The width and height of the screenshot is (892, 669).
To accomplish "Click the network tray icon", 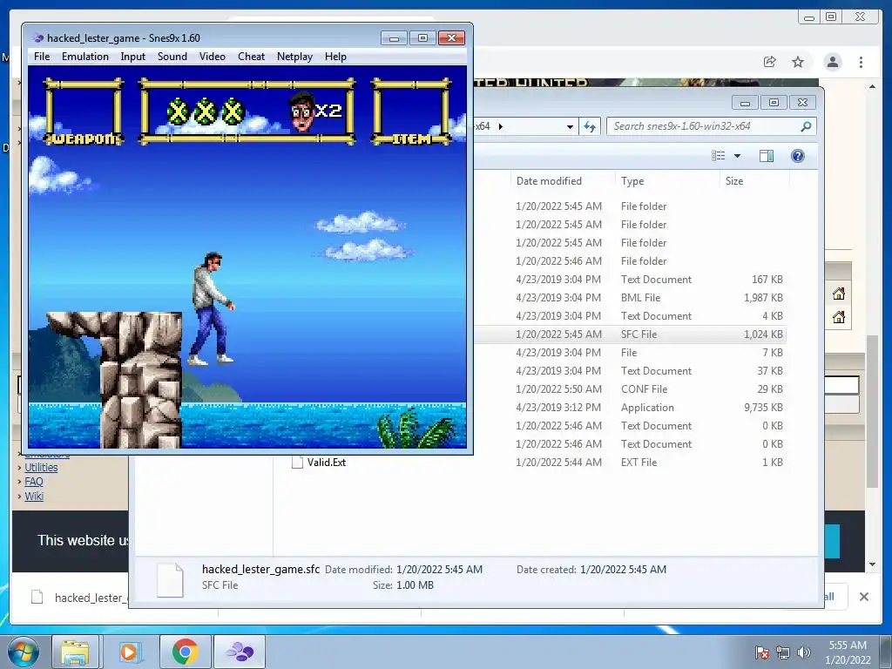I will 783,652.
